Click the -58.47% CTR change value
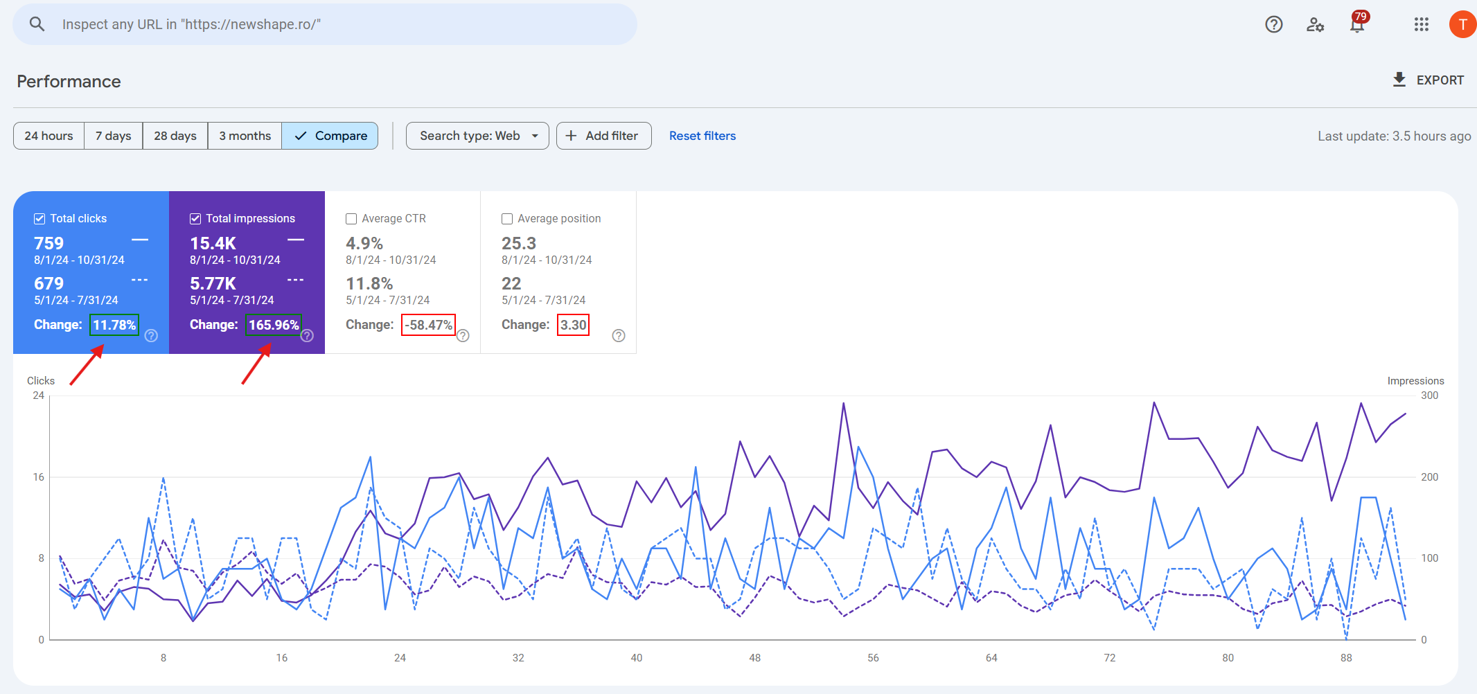Viewport: 1477px width, 694px height. (429, 325)
